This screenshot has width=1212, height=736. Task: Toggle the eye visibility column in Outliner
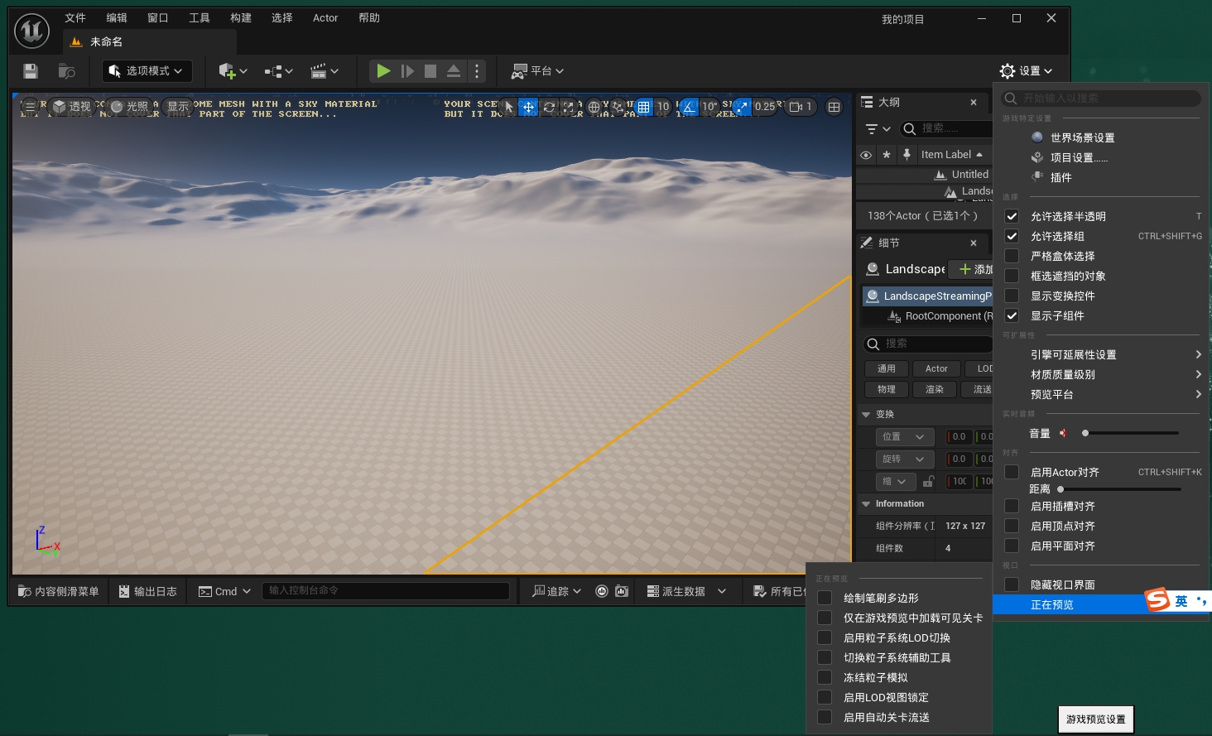coord(866,155)
